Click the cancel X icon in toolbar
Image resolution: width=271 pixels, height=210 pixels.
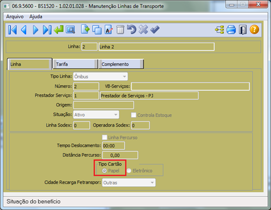click(143, 30)
